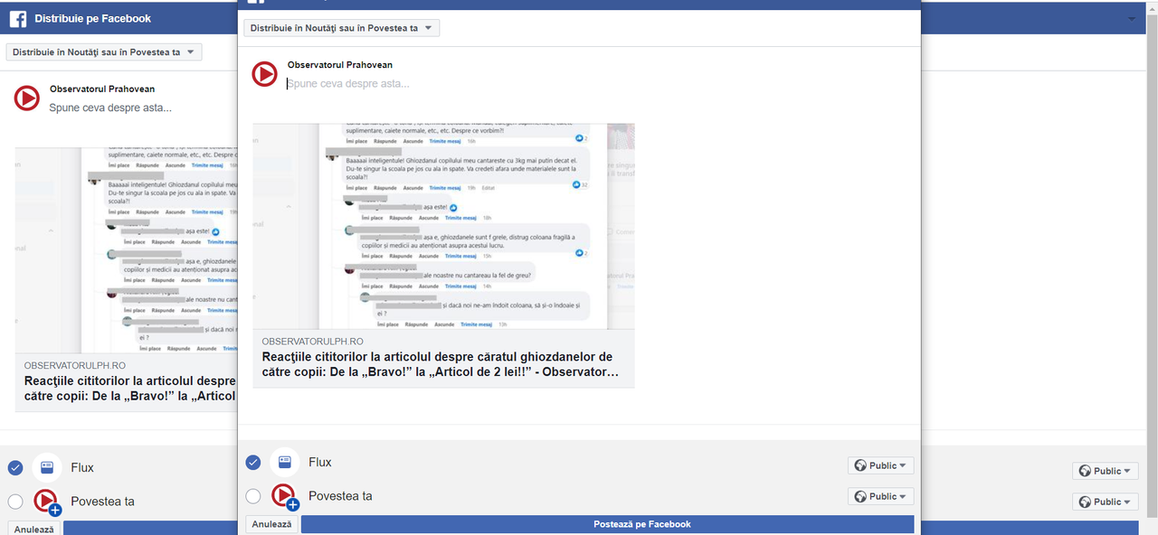Click the Flux label in the front dialog
Screen dimensions: 1158x535
pyautogui.click(x=320, y=462)
